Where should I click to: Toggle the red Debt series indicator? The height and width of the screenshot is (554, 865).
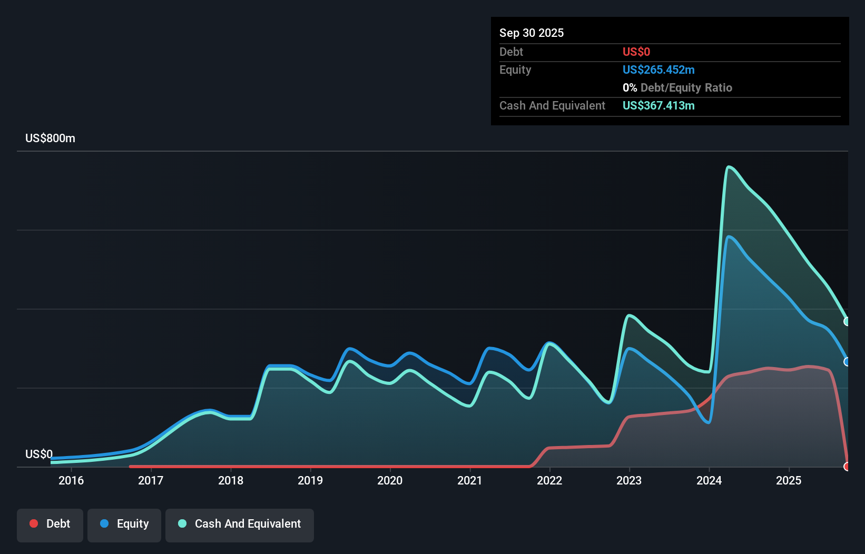(x=34, y=523)
